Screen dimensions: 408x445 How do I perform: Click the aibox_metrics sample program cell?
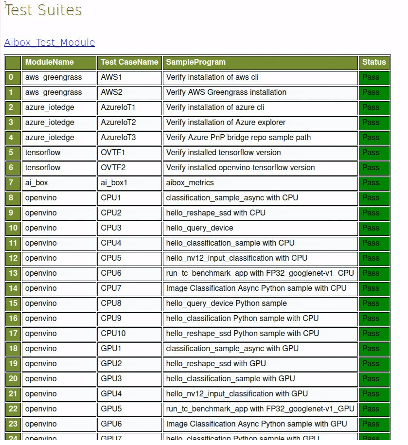pyautogui.click(x=259, y=183)
